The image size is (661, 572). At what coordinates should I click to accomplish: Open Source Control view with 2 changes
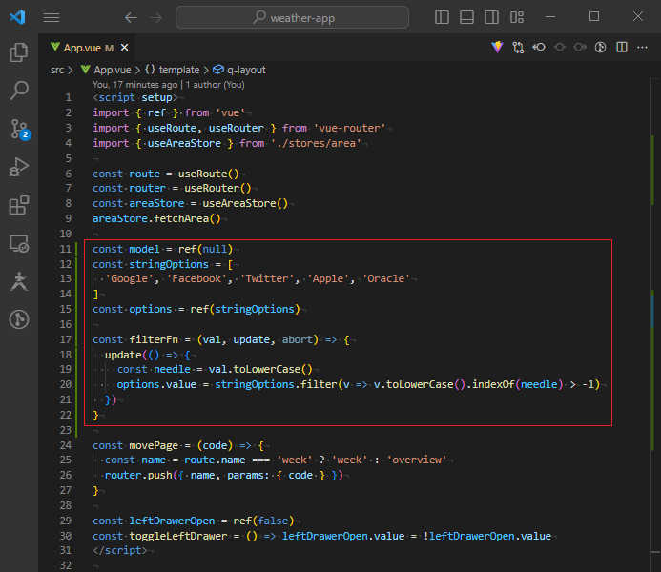pos(18,129)
